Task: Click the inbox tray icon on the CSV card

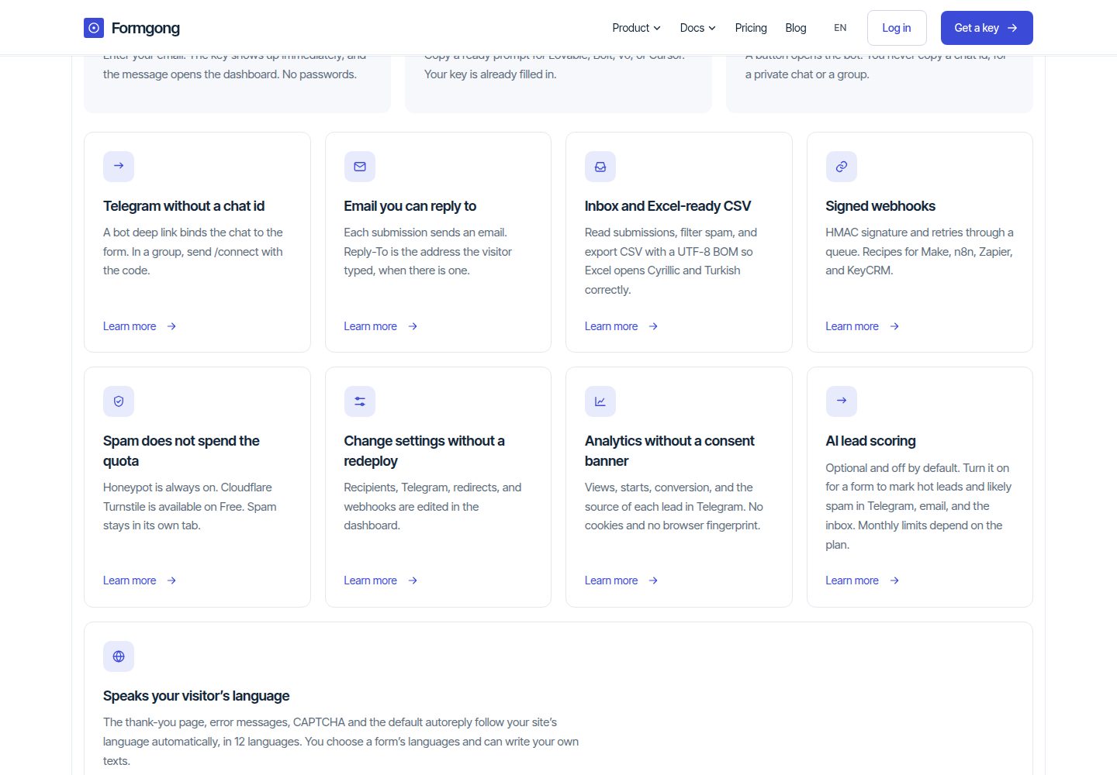Action: point(600,166)
